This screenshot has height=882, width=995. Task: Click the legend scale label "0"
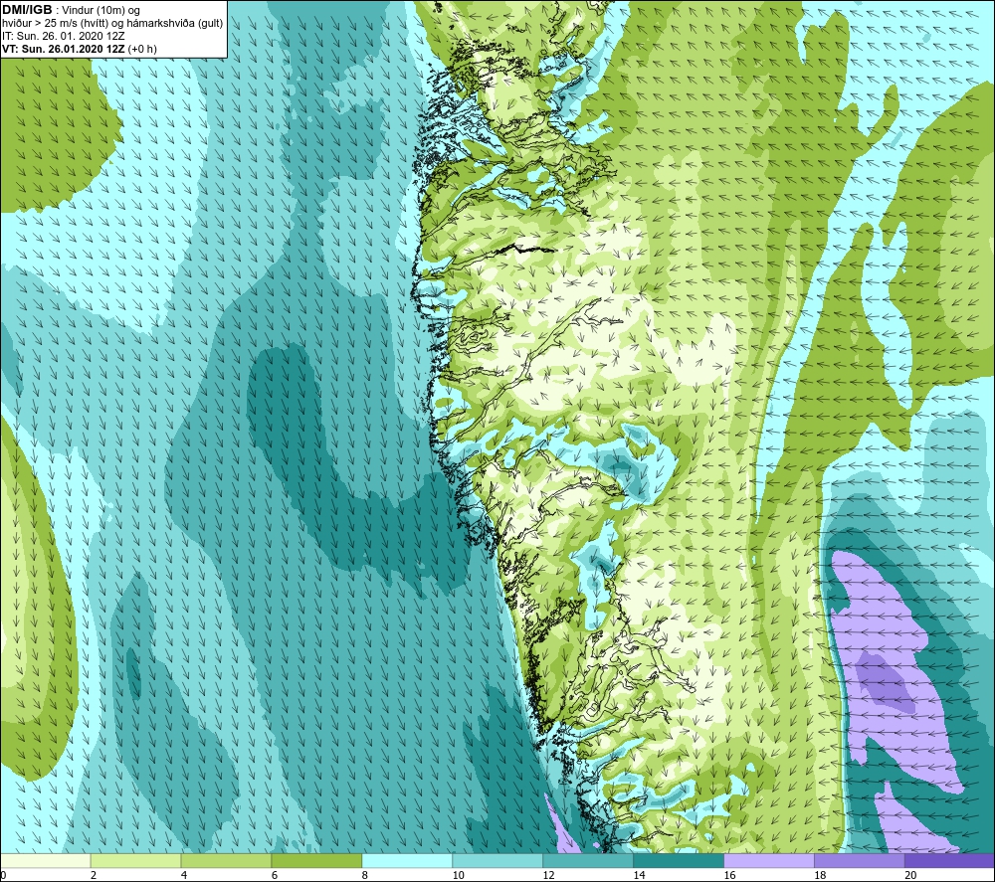[3, 876]
